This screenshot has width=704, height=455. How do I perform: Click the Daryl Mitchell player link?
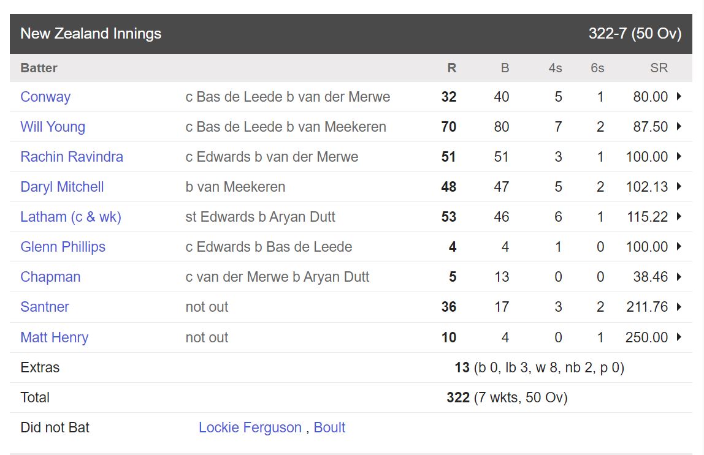[62, 187]
